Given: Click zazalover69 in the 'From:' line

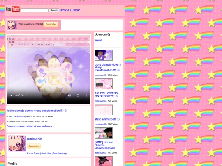Looking at the screenshot, I should tap(19, 116).
